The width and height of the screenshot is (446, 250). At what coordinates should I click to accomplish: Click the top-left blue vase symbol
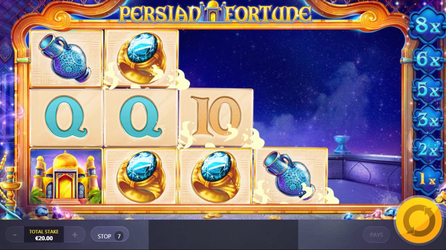point(66,58)
